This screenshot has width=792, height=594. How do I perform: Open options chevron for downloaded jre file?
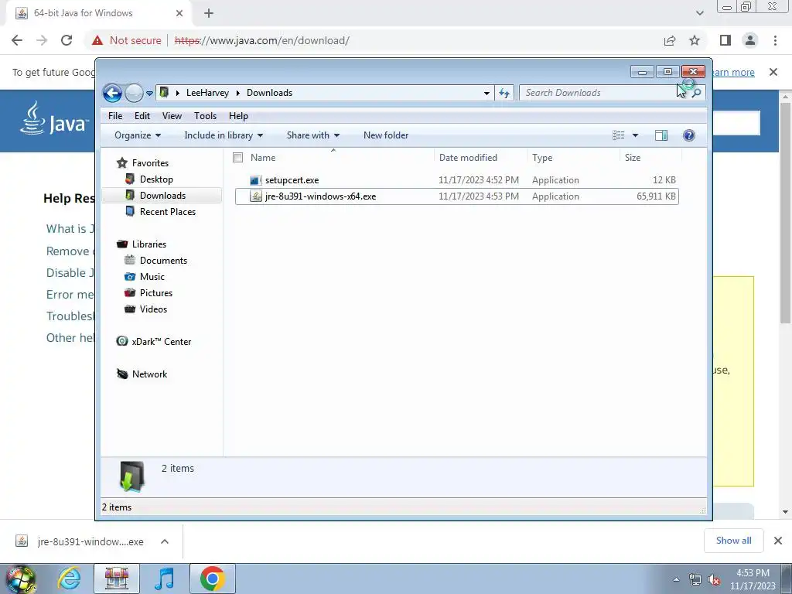coord(165,541)
